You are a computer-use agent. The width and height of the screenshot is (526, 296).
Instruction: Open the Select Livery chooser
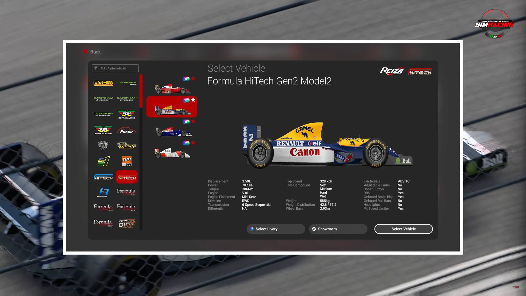(x=275, y=229)
